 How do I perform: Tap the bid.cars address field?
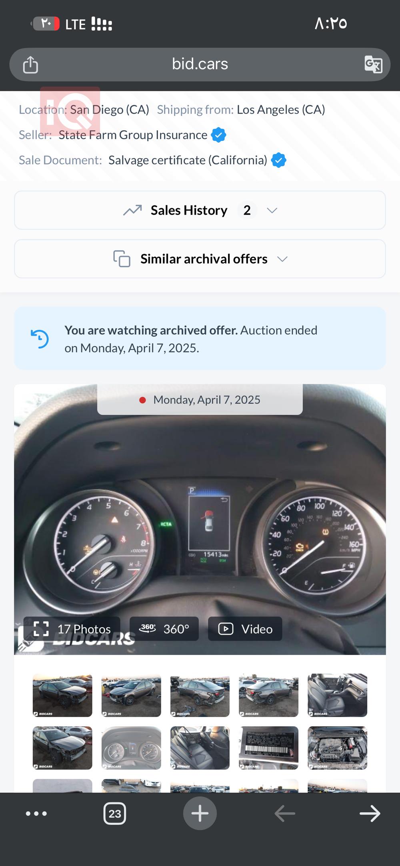tap(200, 64)
